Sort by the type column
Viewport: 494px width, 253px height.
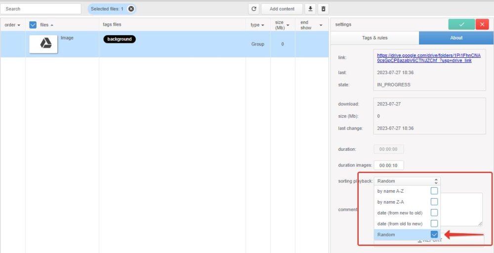coord(257,25)
